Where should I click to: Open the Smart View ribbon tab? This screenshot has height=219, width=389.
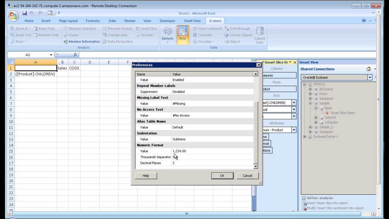(192, 21)
